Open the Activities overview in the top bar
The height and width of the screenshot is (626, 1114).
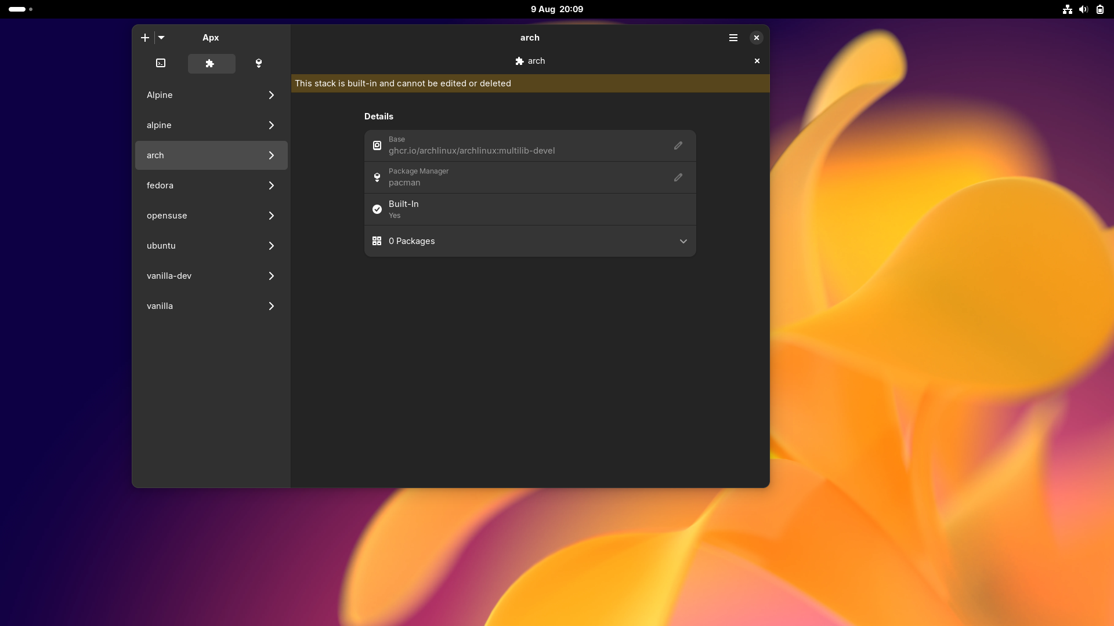point(20,9)
